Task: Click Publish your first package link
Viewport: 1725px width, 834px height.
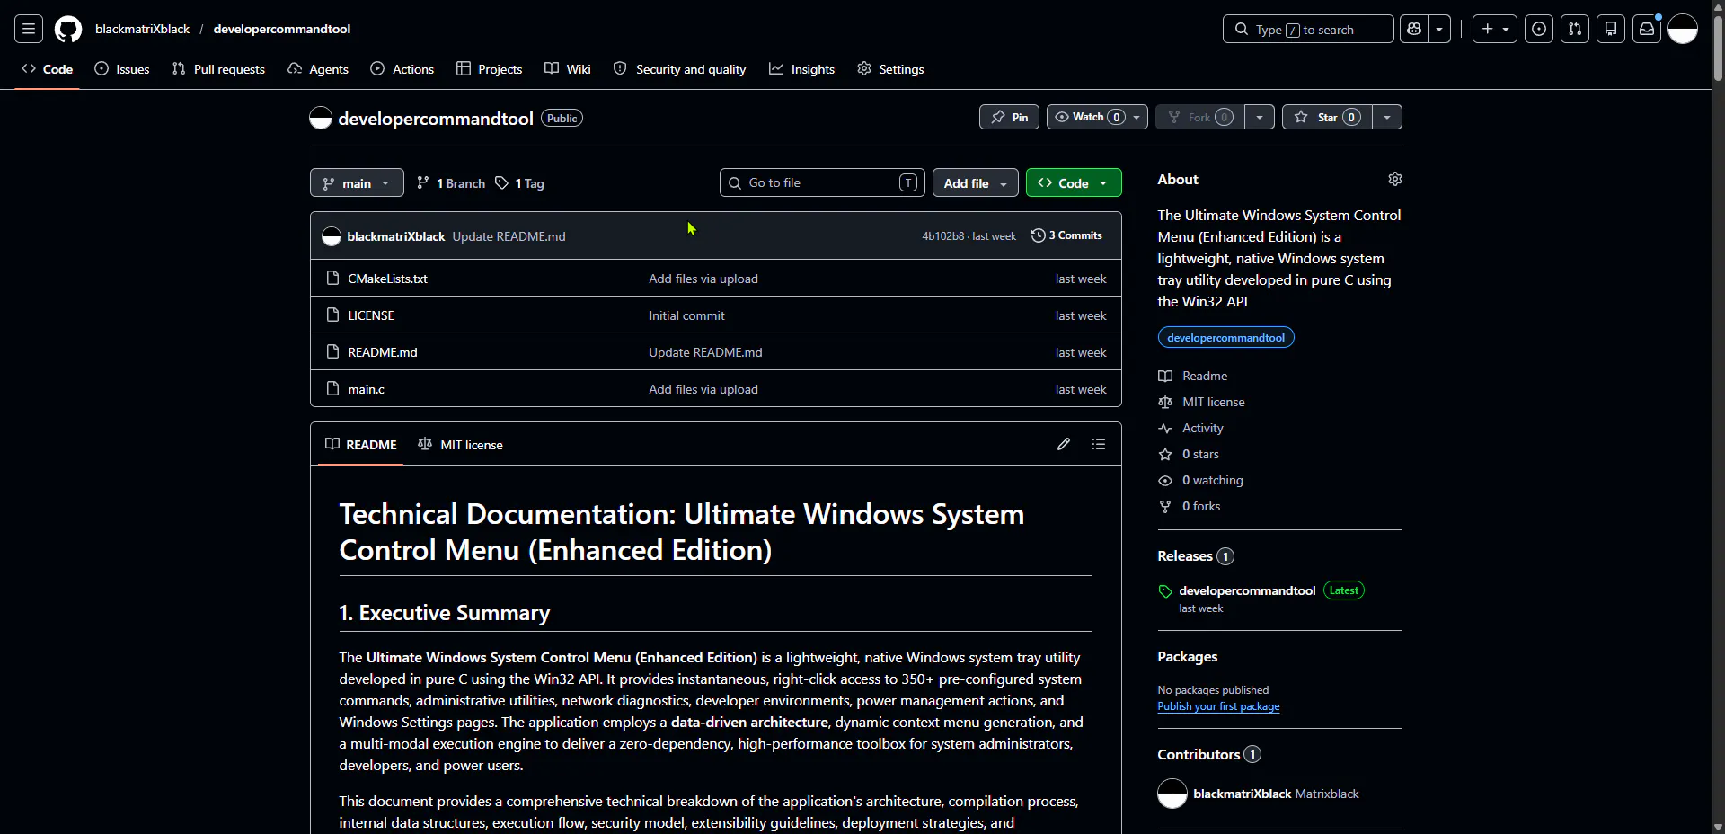Action: [x=1218, y=706]
